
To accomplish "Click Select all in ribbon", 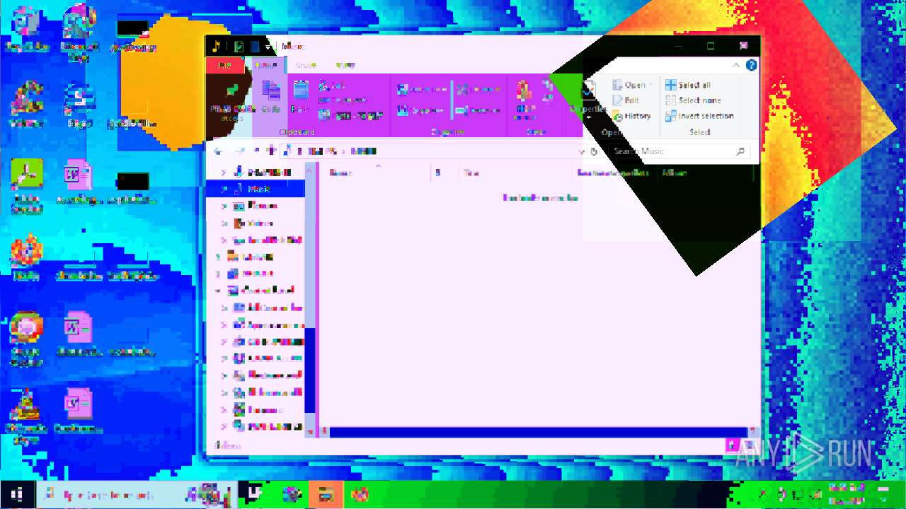I will (688, 85).
